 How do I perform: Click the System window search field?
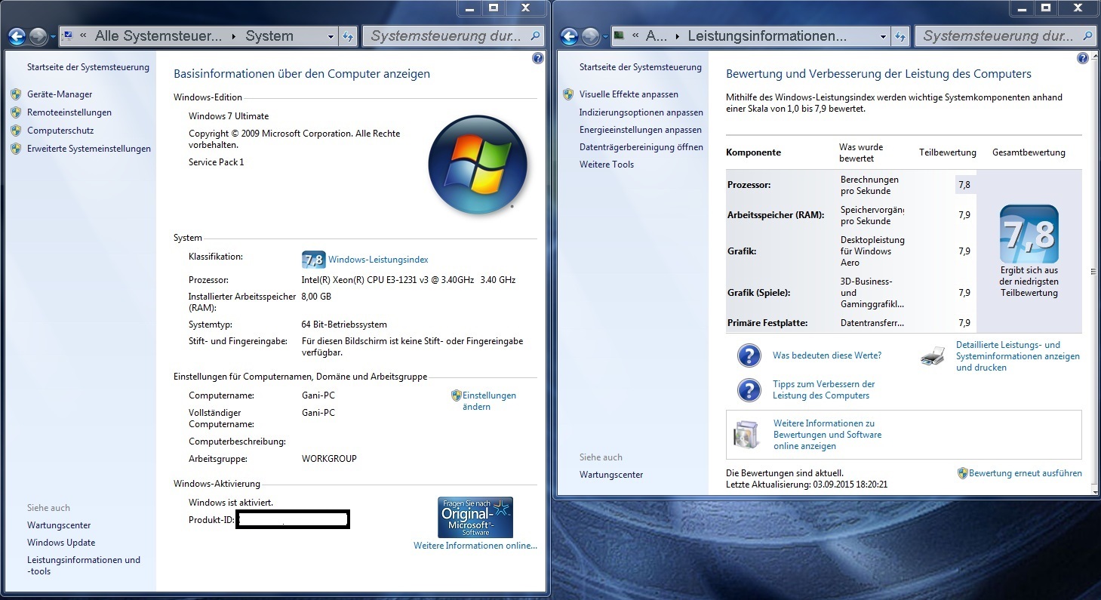click(453, 35)
